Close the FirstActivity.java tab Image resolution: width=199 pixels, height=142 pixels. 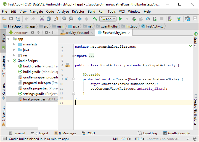[129, 33]
